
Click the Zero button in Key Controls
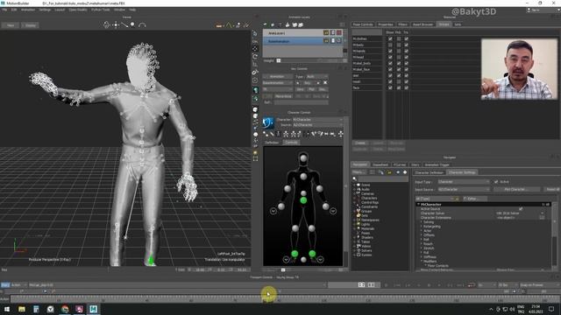300,89
